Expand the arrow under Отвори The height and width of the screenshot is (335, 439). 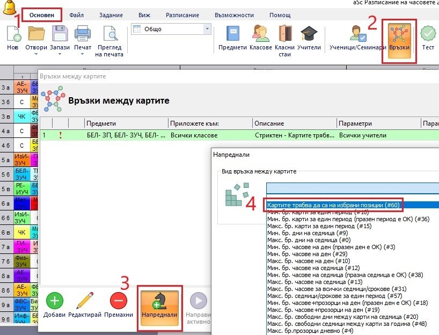[x=36, y=54]
